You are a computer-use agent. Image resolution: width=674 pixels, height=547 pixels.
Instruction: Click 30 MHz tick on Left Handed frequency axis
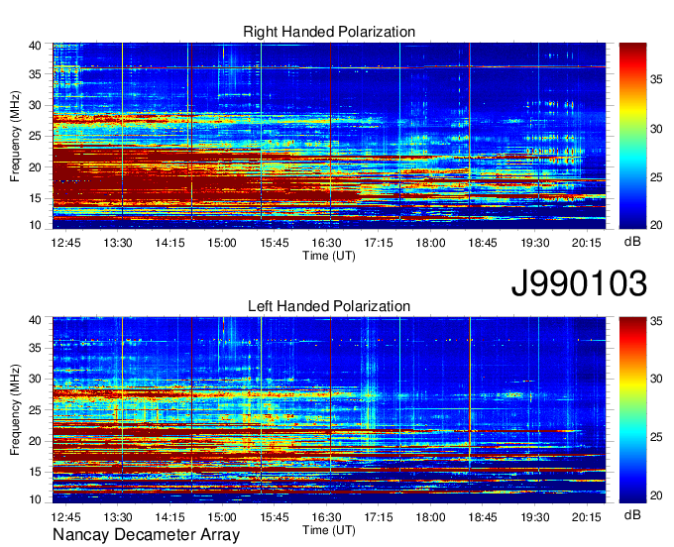click(36, 379)
